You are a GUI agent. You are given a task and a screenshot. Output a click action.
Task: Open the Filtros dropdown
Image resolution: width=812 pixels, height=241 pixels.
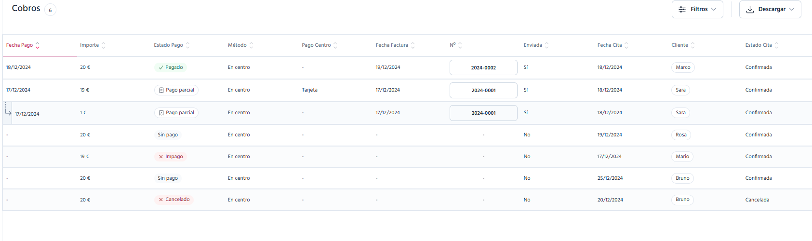[x=697, y=10]
